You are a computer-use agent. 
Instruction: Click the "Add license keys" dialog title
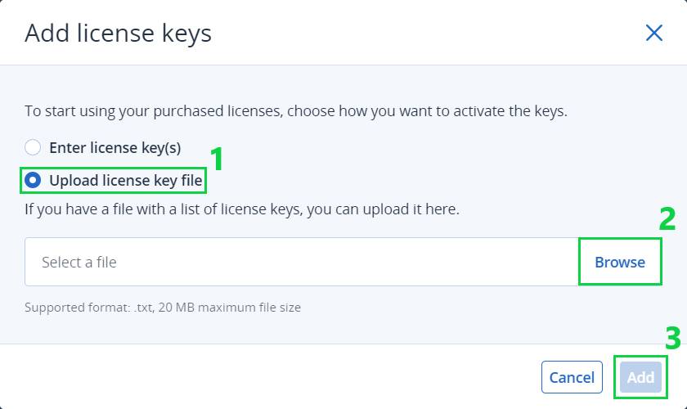click(118, 34)
